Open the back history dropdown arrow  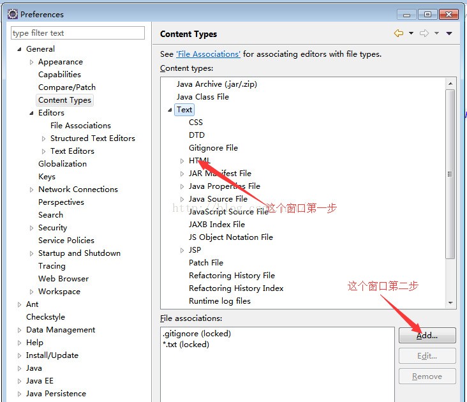pos(411,34)
